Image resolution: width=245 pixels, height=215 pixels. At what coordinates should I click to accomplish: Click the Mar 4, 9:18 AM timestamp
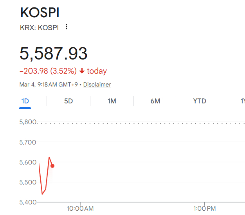[x=48, y=85]
